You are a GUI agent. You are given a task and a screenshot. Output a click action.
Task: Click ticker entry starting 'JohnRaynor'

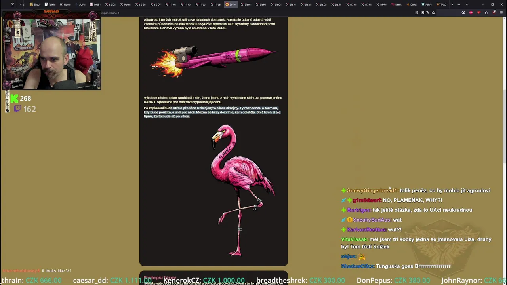[474, 281]
